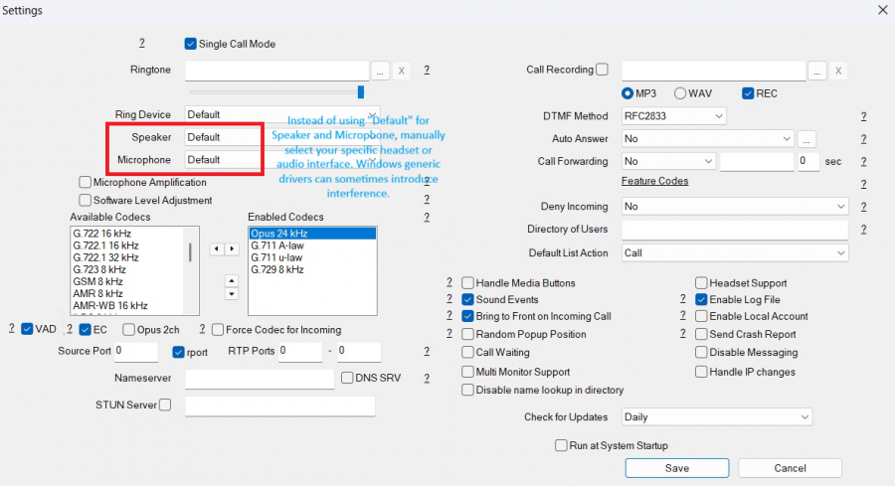Viewport: 895px width, 486px height.
Task: Open Deny Incoming dropdown
Action: [x=735, y=207]
